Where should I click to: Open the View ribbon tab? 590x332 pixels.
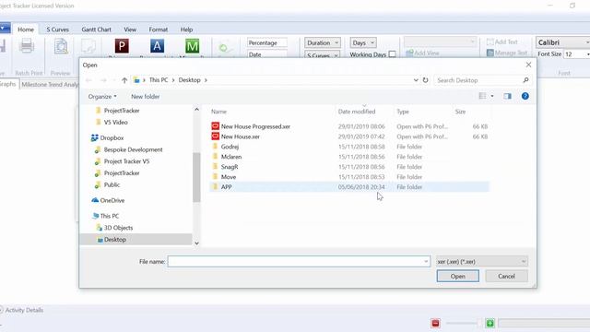click(x=130, y=30)
